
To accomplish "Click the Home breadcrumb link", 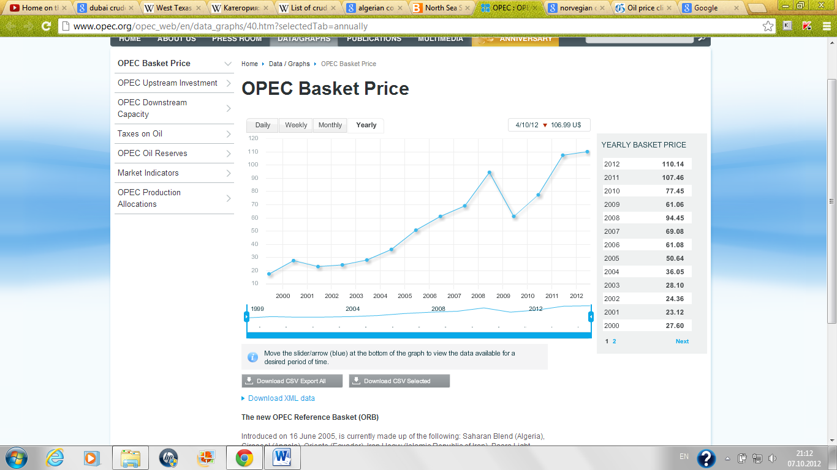I will pos(249,64).
